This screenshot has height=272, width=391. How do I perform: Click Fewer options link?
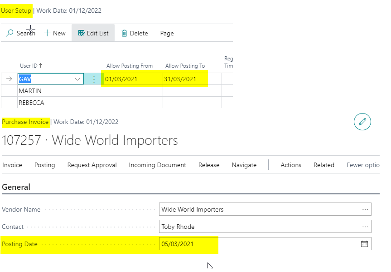coord(363,165)
